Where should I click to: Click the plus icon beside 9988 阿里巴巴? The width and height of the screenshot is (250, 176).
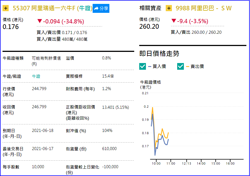[169, 8]
